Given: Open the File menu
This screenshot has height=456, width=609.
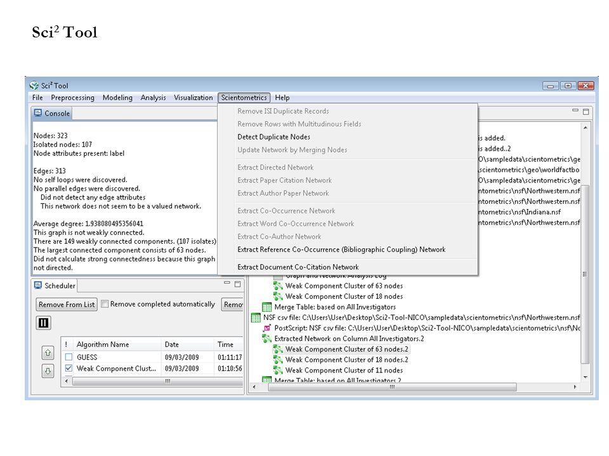Looking at the screenshot, I should click(x=37, y=98).
